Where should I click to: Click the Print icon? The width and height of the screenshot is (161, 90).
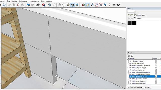[38, 5]
